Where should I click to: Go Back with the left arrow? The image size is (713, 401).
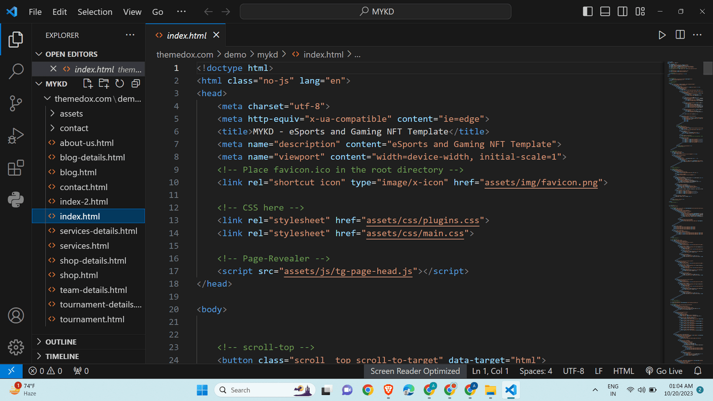point(208,11)
